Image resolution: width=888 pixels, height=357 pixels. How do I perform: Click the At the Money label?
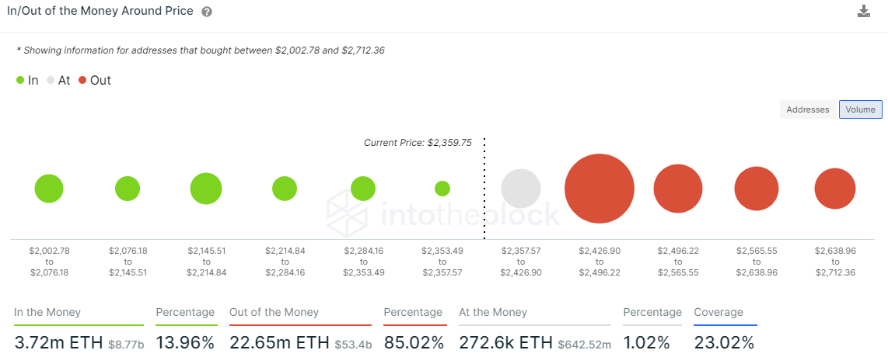[493, 312]
